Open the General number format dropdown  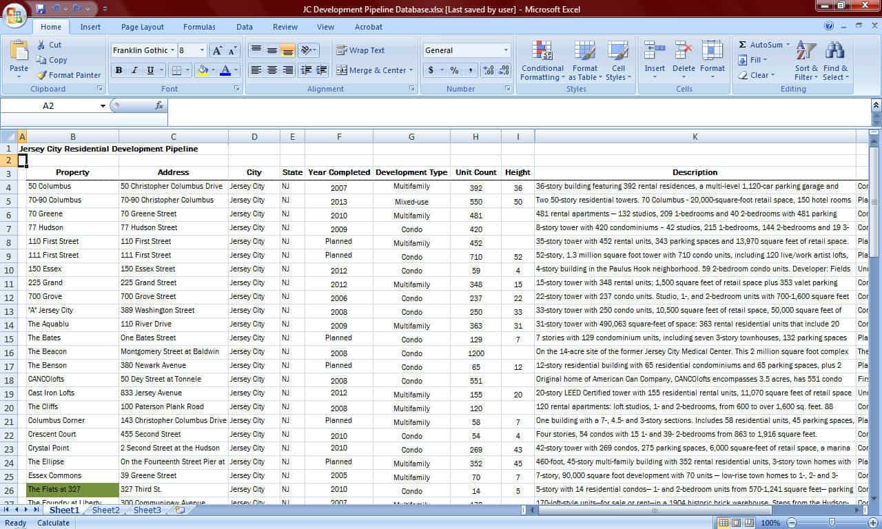click(506, 50)
